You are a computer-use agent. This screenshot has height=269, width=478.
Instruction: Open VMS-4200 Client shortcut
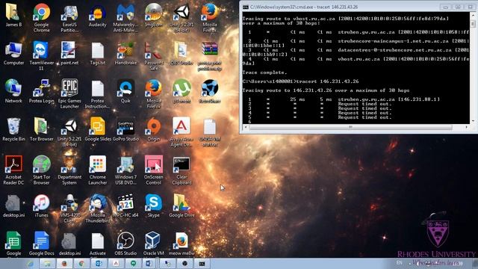69,208
